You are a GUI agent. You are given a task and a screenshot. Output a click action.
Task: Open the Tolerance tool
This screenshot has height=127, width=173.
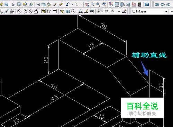[x=68, y=11]
